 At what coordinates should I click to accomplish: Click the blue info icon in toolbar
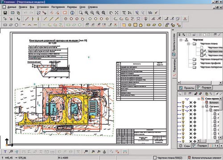pos(72,13)
